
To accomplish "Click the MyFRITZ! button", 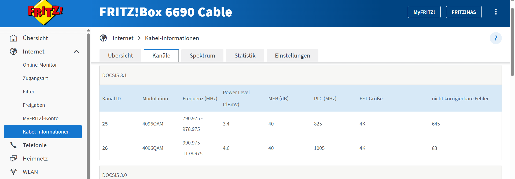I will point(424,12).
